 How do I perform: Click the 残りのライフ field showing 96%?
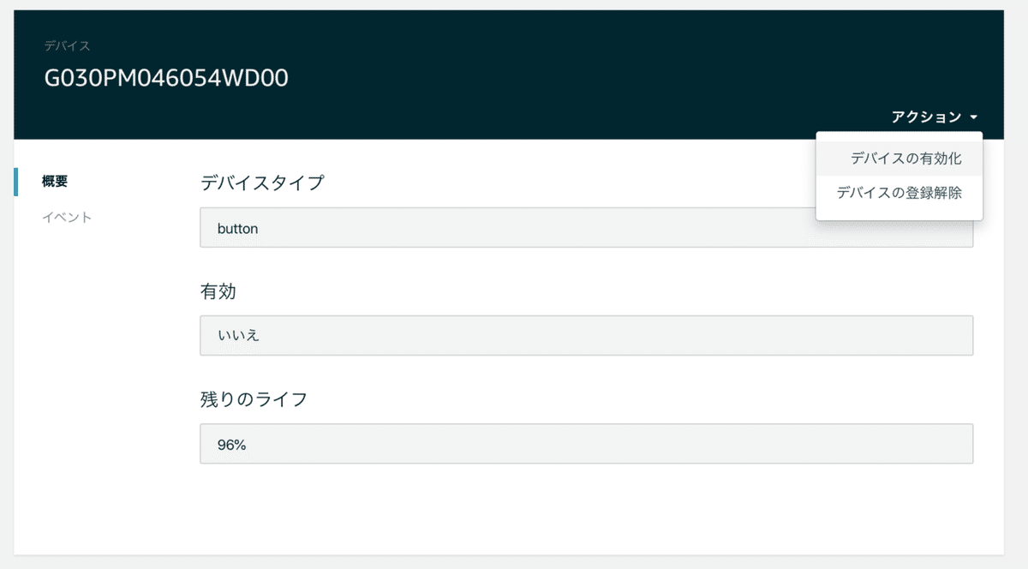click(x=586, y=443)
